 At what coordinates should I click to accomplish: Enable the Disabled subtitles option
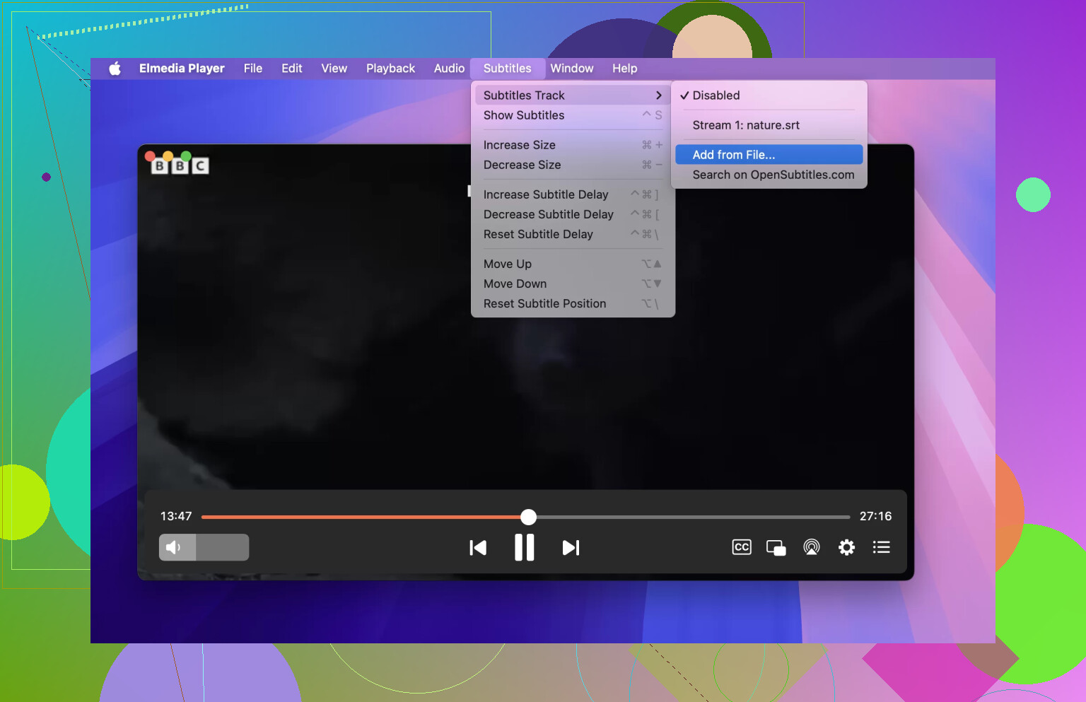pyautogui.click(x=716, y=95)
